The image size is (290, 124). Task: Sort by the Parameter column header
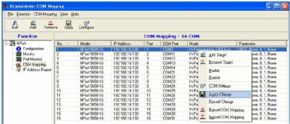click(262, 44)
